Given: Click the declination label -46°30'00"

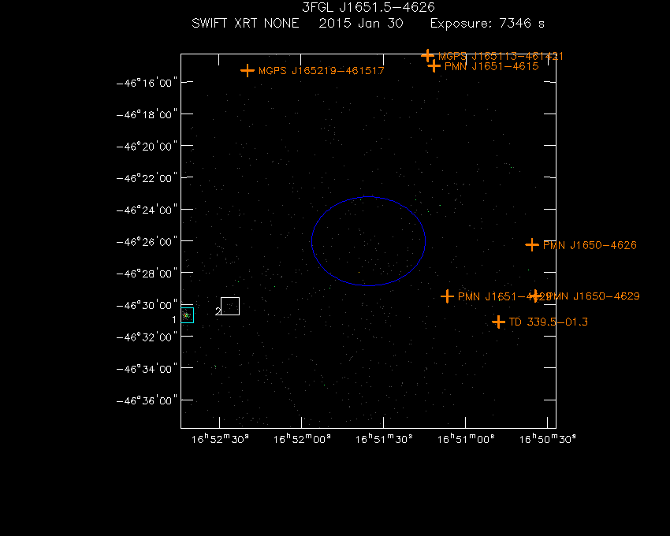Looking at the screenshot, I should (147, 305).
